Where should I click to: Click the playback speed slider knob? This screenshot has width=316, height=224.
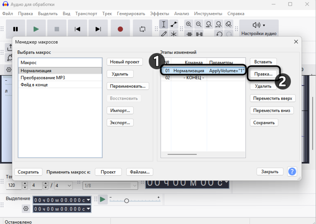126,201
